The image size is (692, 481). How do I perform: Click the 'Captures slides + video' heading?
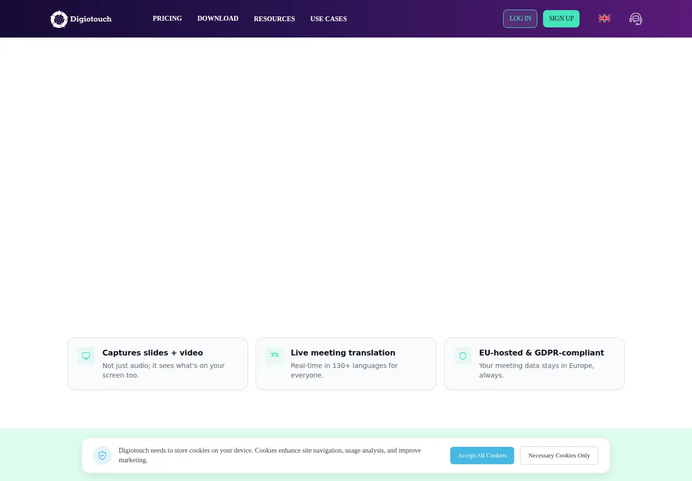[153, 353]
